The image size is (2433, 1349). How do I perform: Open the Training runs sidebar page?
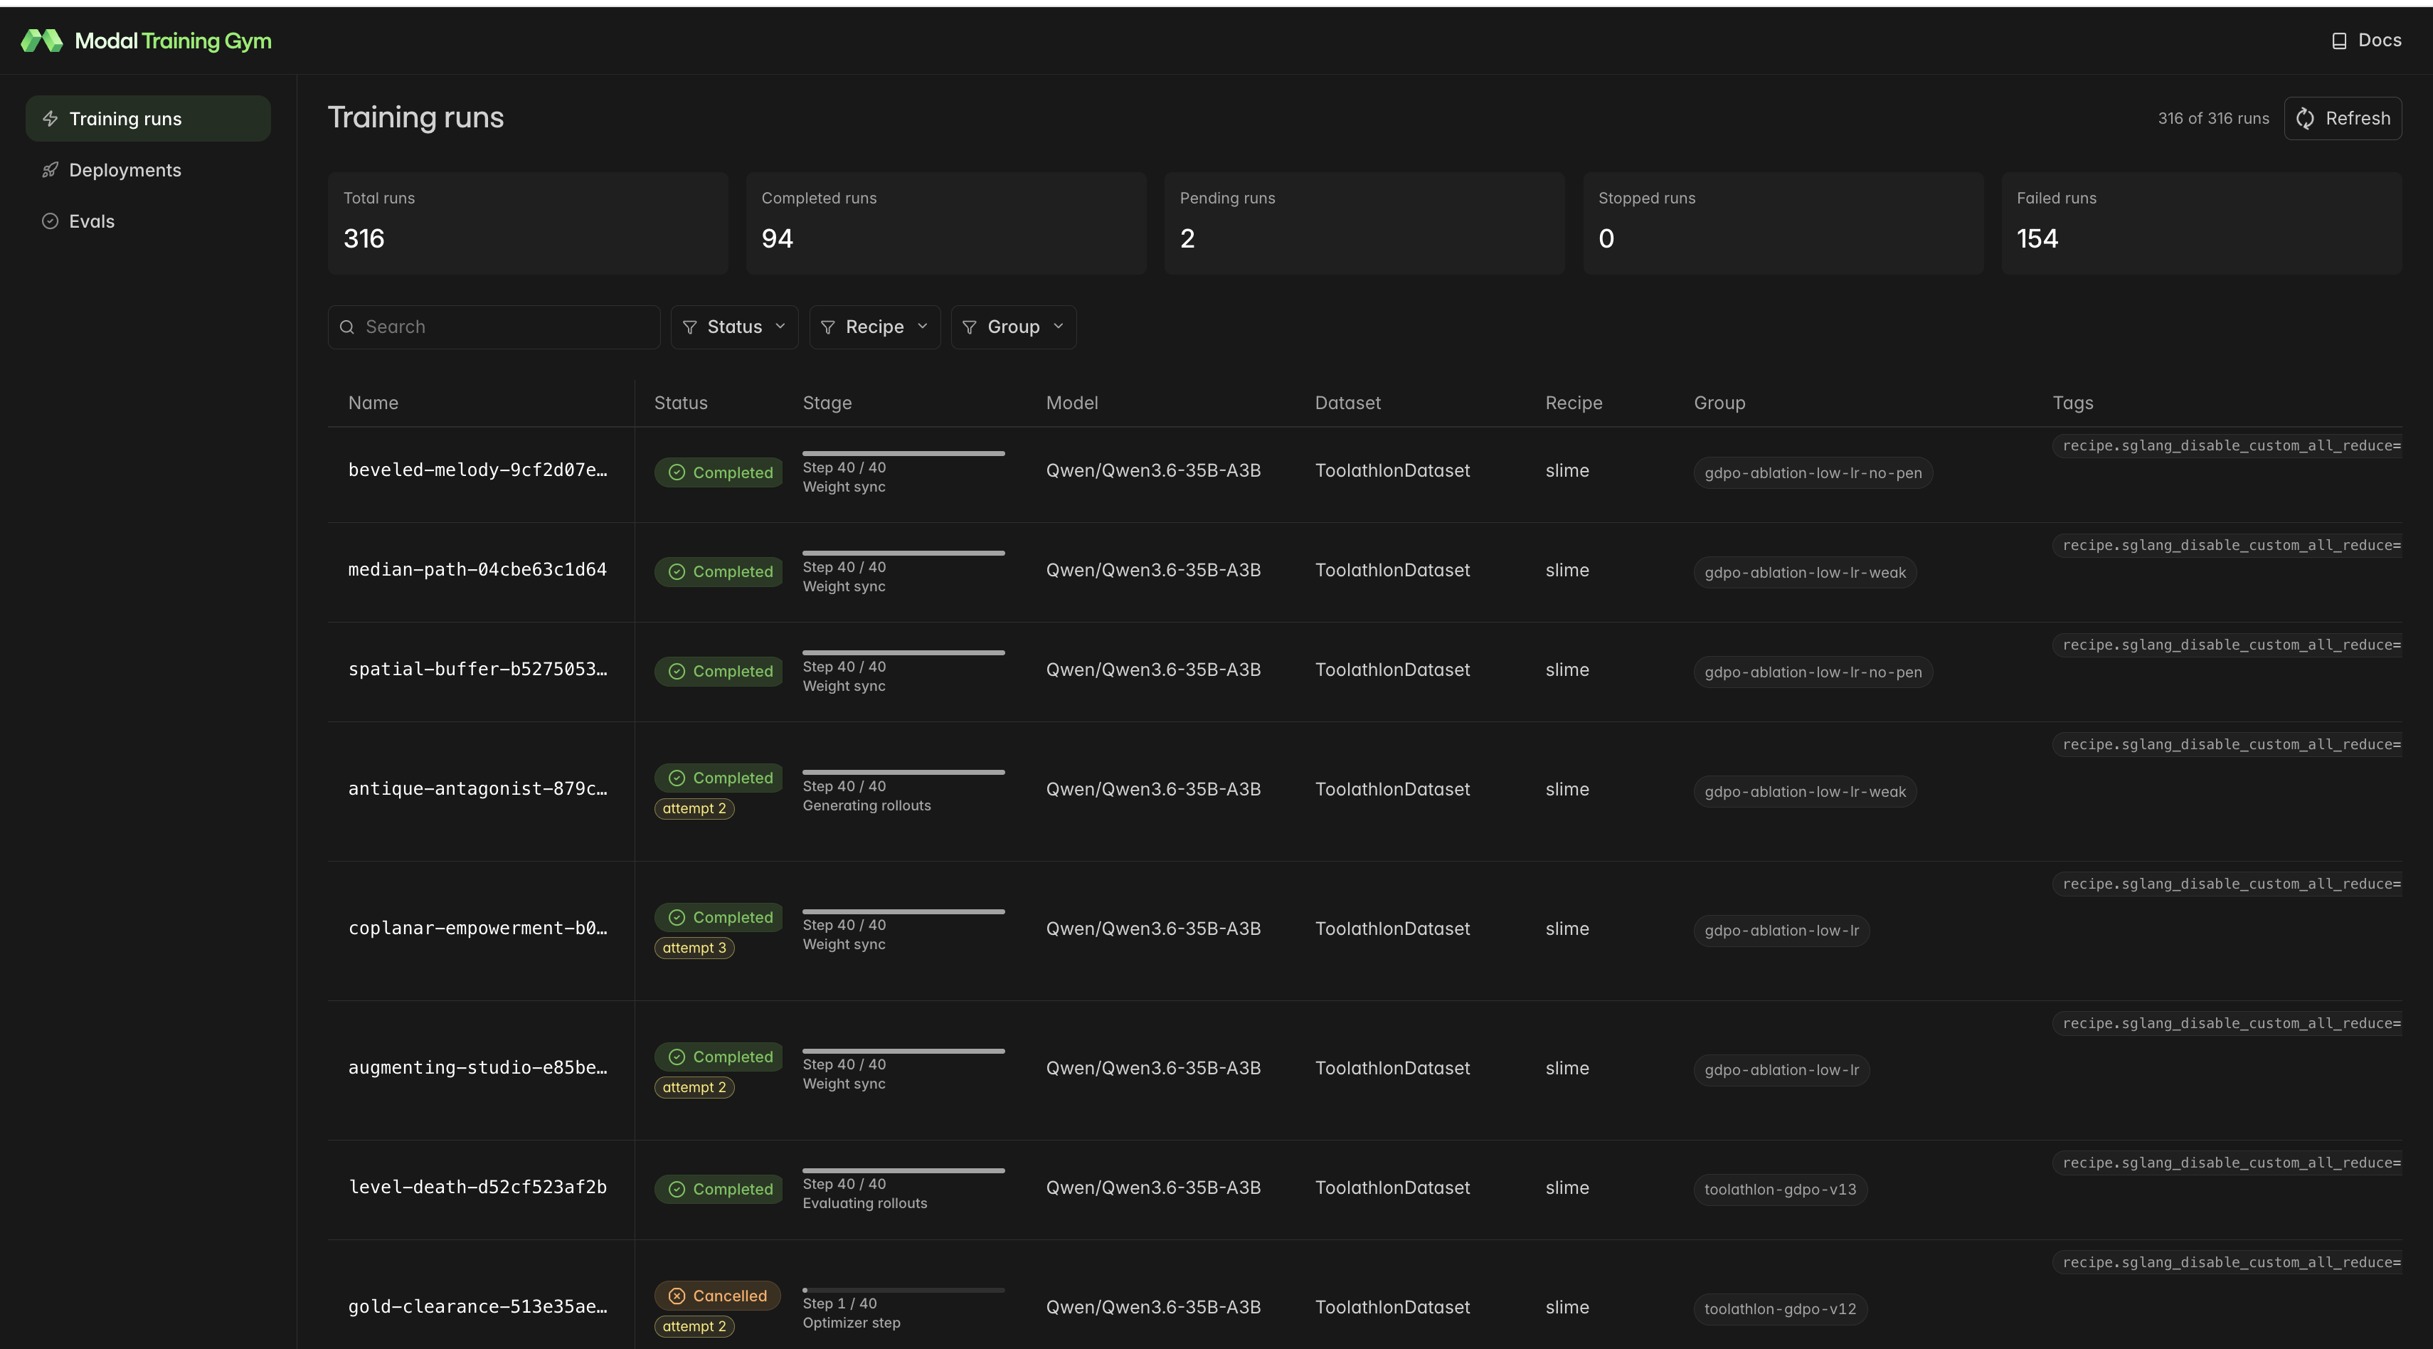[x=148, y=118]
